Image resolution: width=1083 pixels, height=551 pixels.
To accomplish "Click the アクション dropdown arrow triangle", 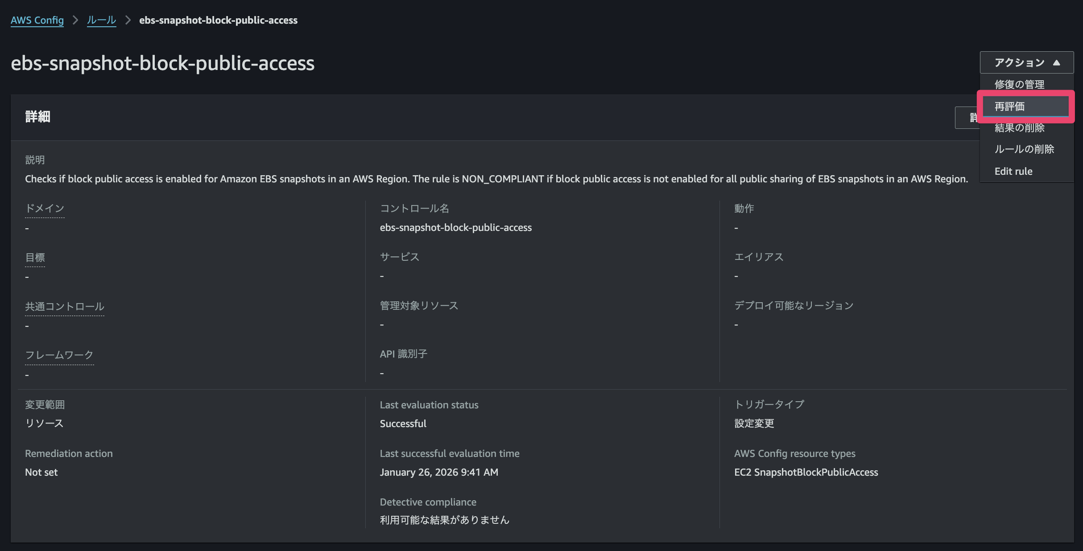I will coord(1056,63).
